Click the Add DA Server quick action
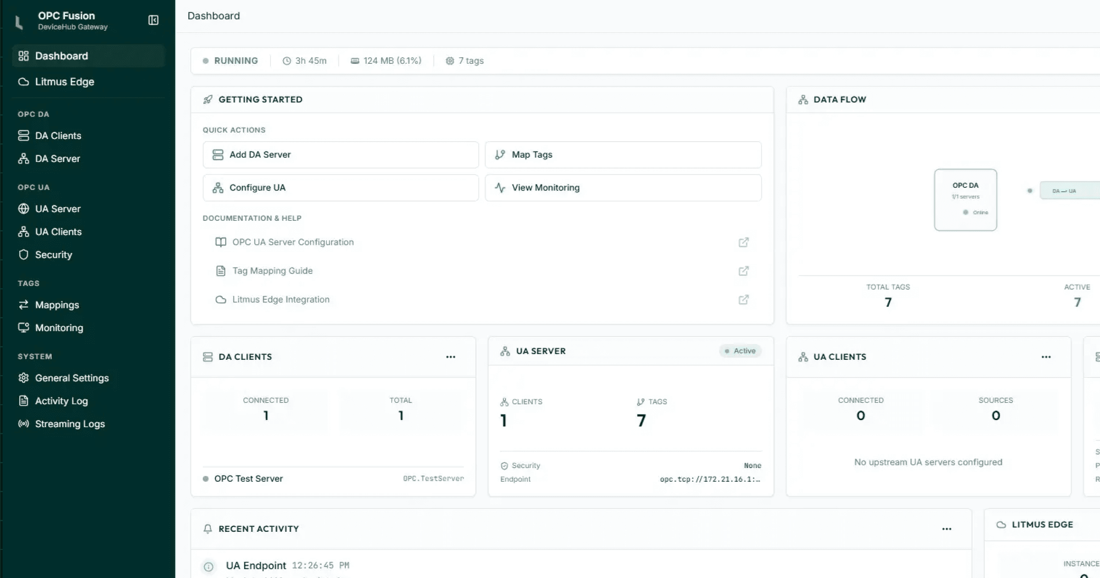Viewport: 1100px width, 578px height. pos(340,154)
